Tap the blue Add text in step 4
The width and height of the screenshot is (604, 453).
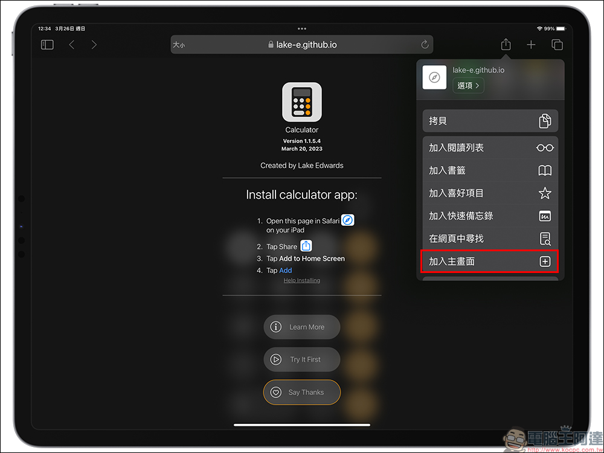click(x=286, y=271)
